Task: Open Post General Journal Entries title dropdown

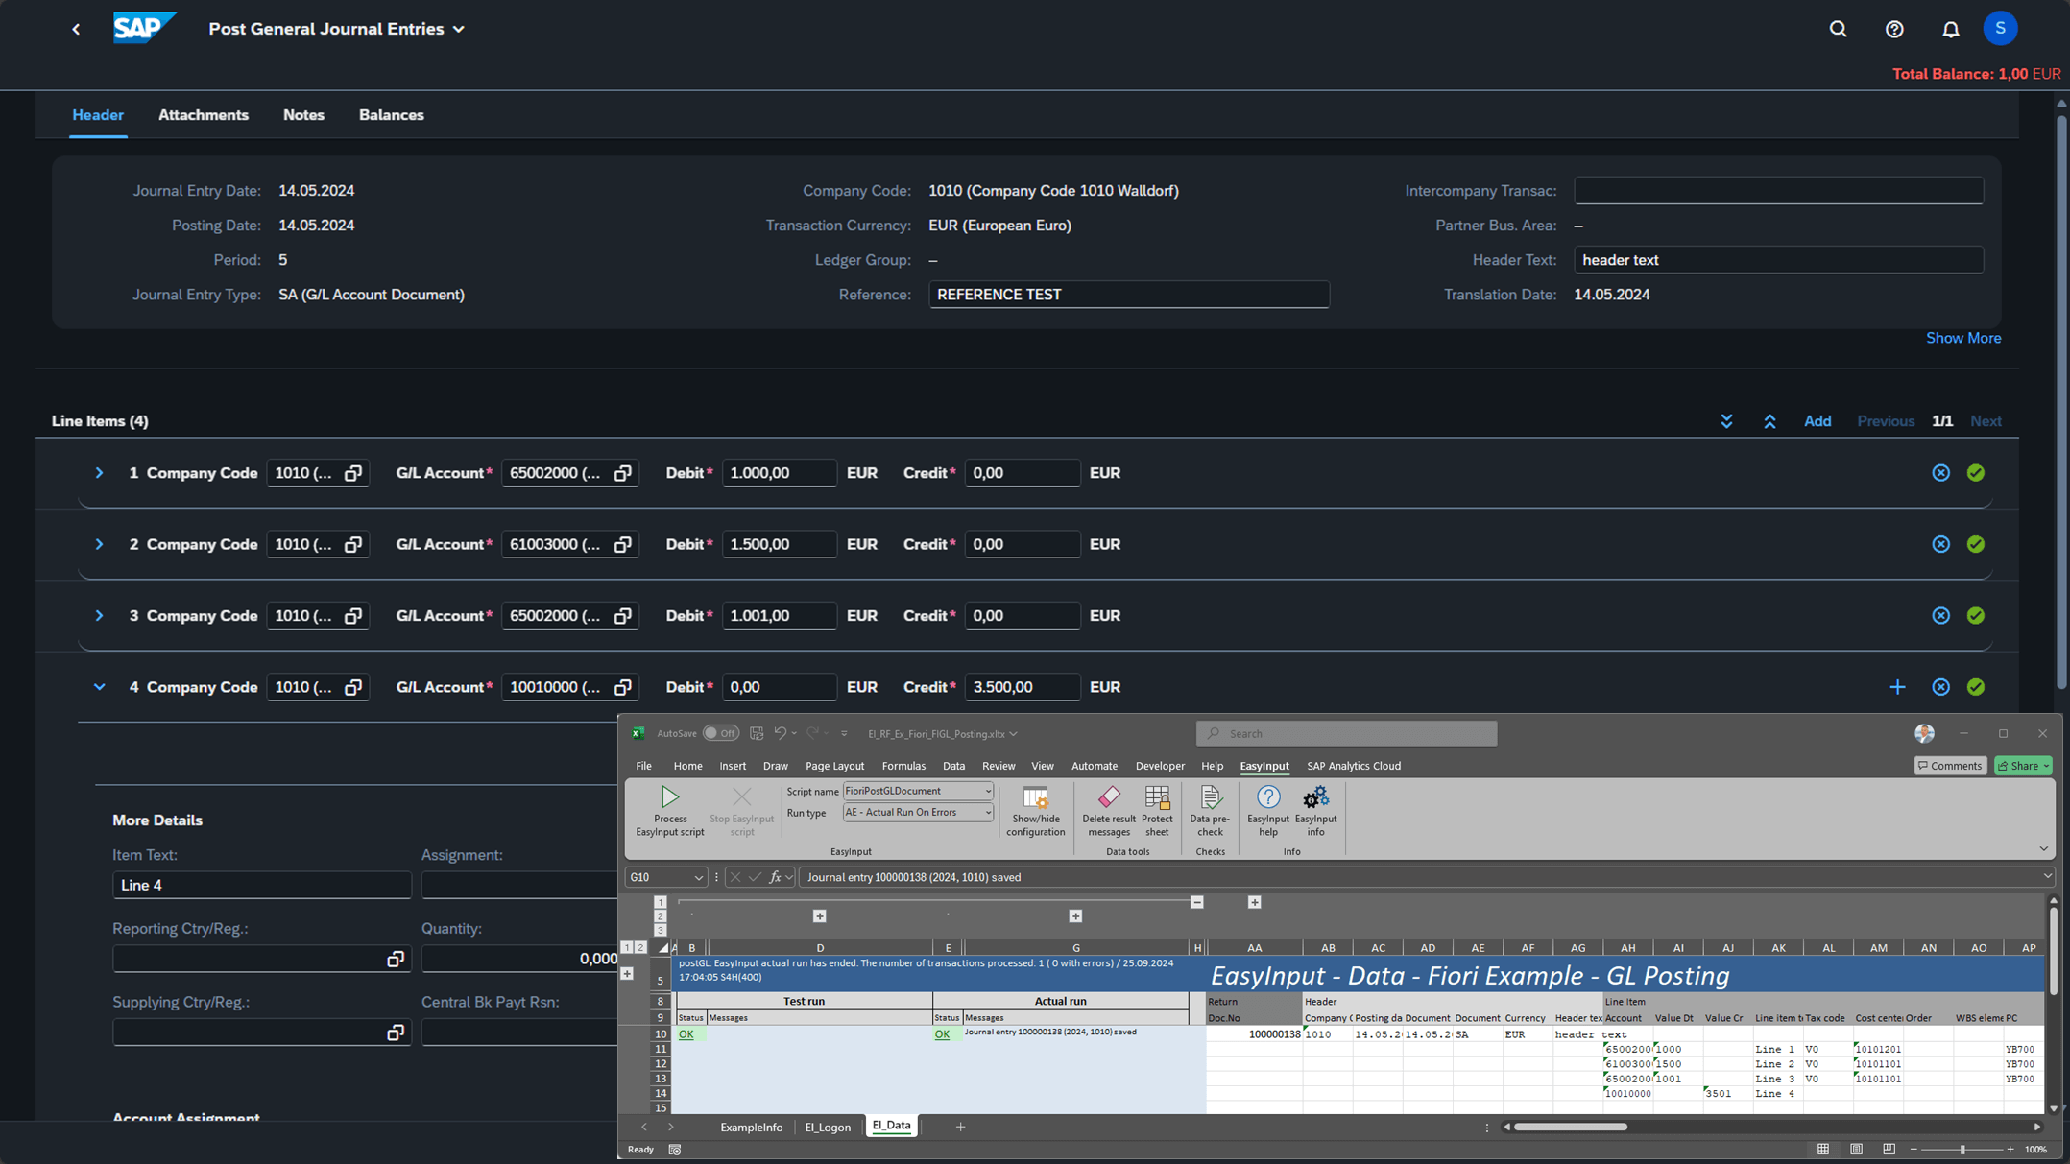Action: [x=459, y=30]
